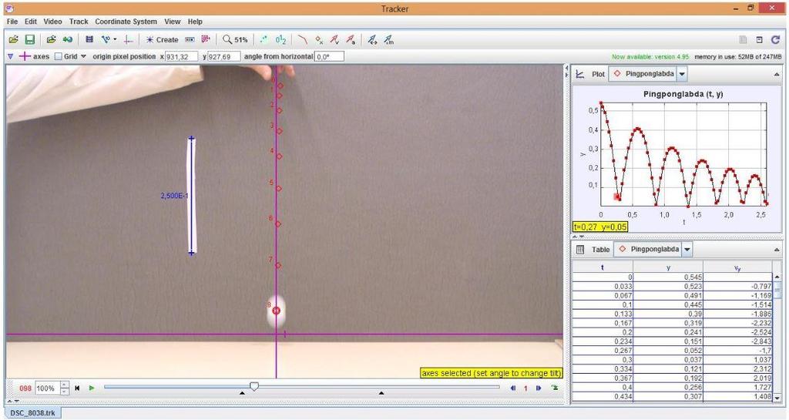Click the 51% zoom magnifier button
This screenshot has height=420, width=789.
(x=236, y=40)
